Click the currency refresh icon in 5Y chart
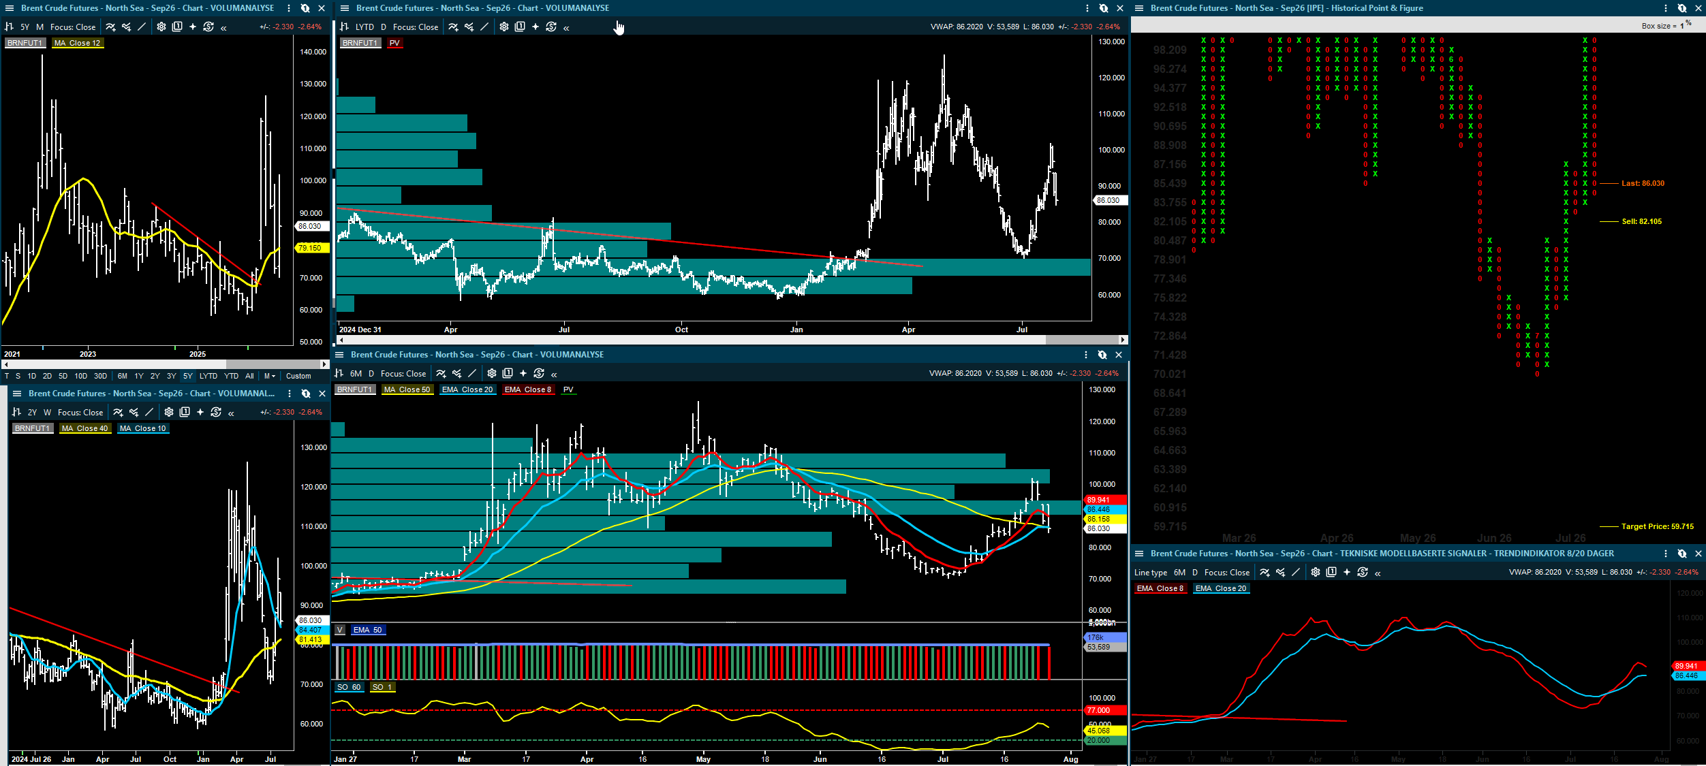Image resolution: width=1706 pixels, height=766 pixels. pyautogui.click(x=208, y=27)
